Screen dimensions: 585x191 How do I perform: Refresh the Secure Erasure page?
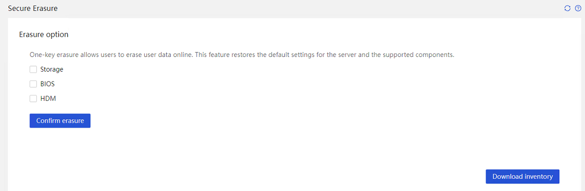567,8
